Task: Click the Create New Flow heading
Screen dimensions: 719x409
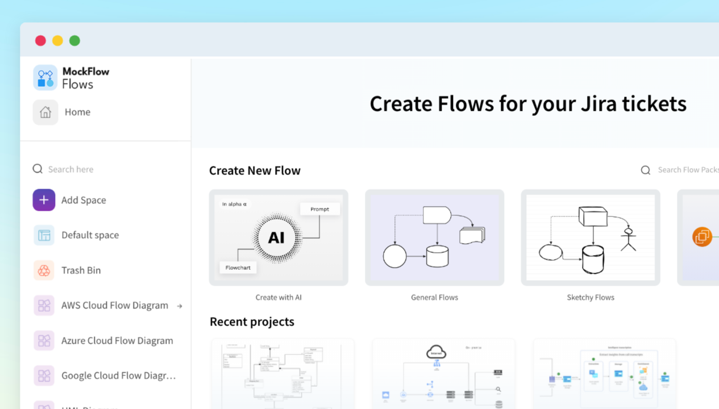Action: [255, 170]
